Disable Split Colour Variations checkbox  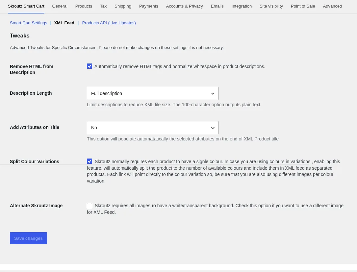(89, 161)
